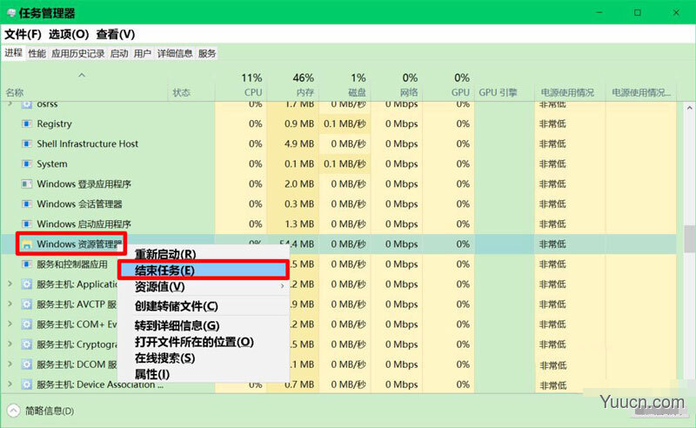Screen dimensions: 696x428
Task: Switch to the 性能 tab
Action: [37, 54]
